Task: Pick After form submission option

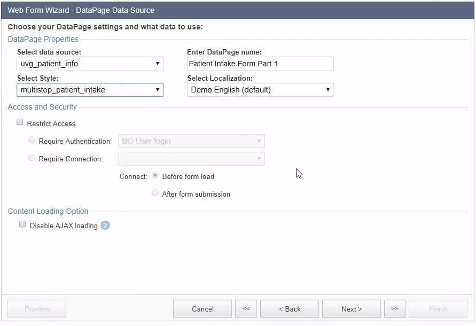Action: (x=155, y=193)
